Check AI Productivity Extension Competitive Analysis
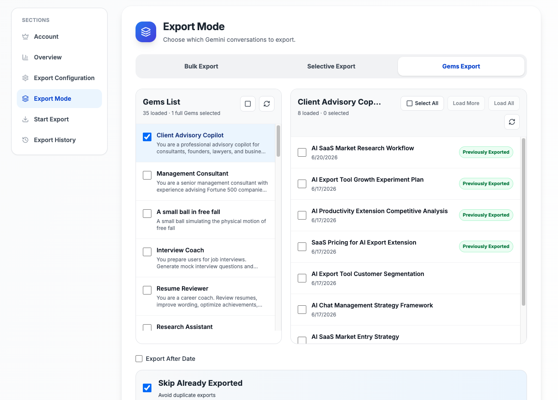The width and height of the screenshot is (558, 400). click(x=302, y=215)
